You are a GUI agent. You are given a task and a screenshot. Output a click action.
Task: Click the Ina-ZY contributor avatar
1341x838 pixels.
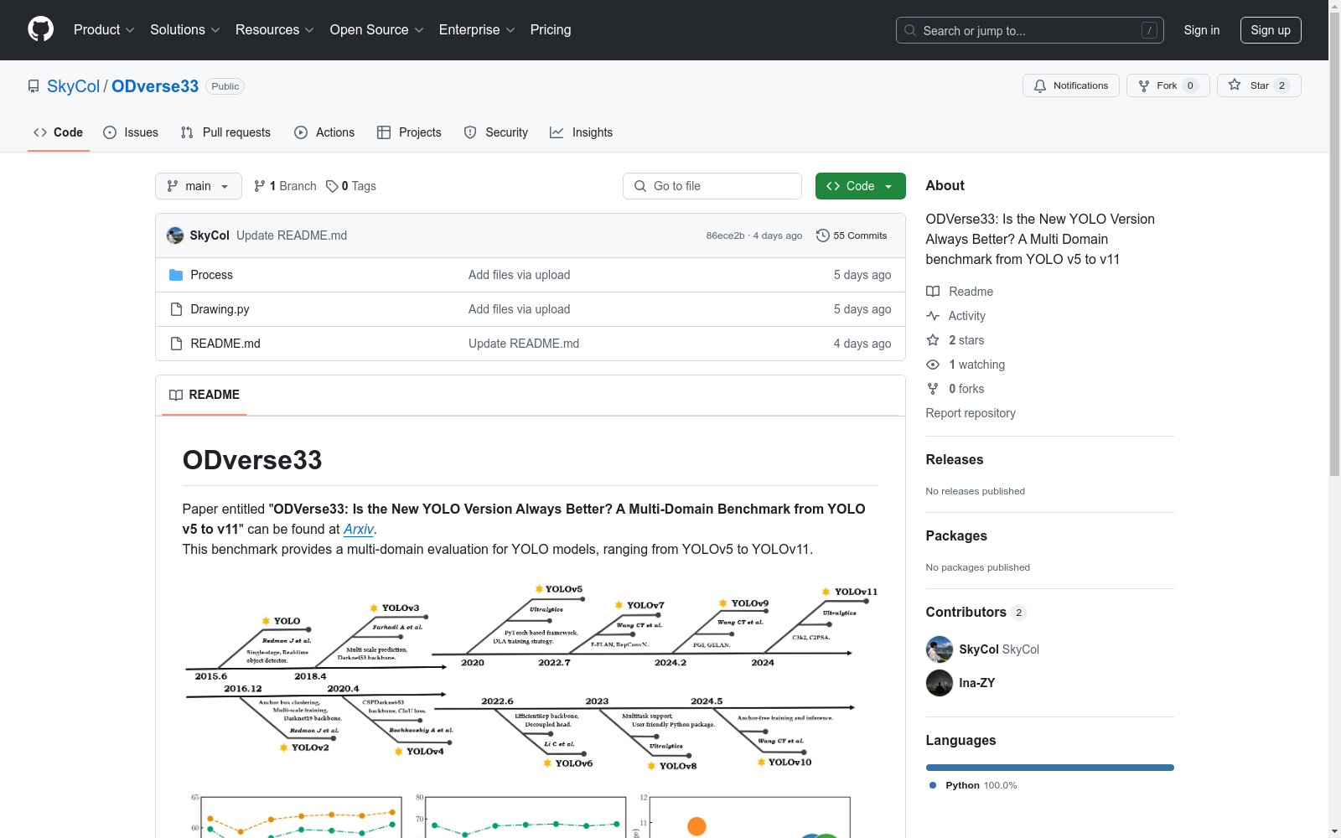pyautogui.click(x=940, y=683)
